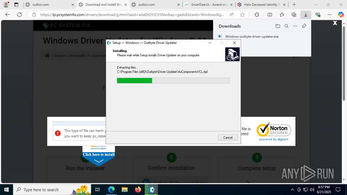This screenshot has width=347, height=195.
Task: Open the Windows Start menu
Action: coord(7,190)
